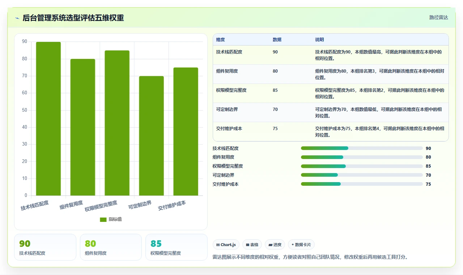Click the 技术栈匹配度 bar in the chart
The height and width of the screenshot is (275, 463).
click(x=48, y=119)
